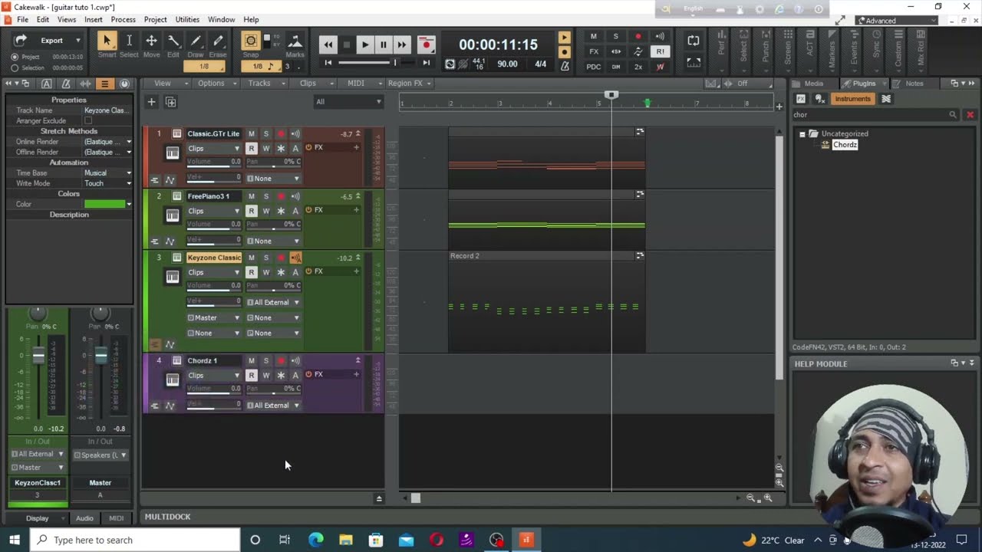This screenshot has height=552, width=982.
Task: Click the Chordz 1 instrument icon
Action: [173, 379]
